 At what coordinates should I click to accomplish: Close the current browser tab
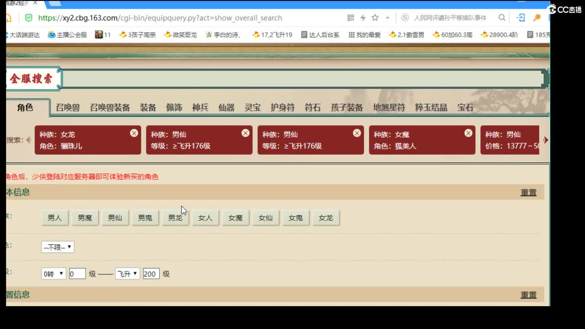(35, 3)
